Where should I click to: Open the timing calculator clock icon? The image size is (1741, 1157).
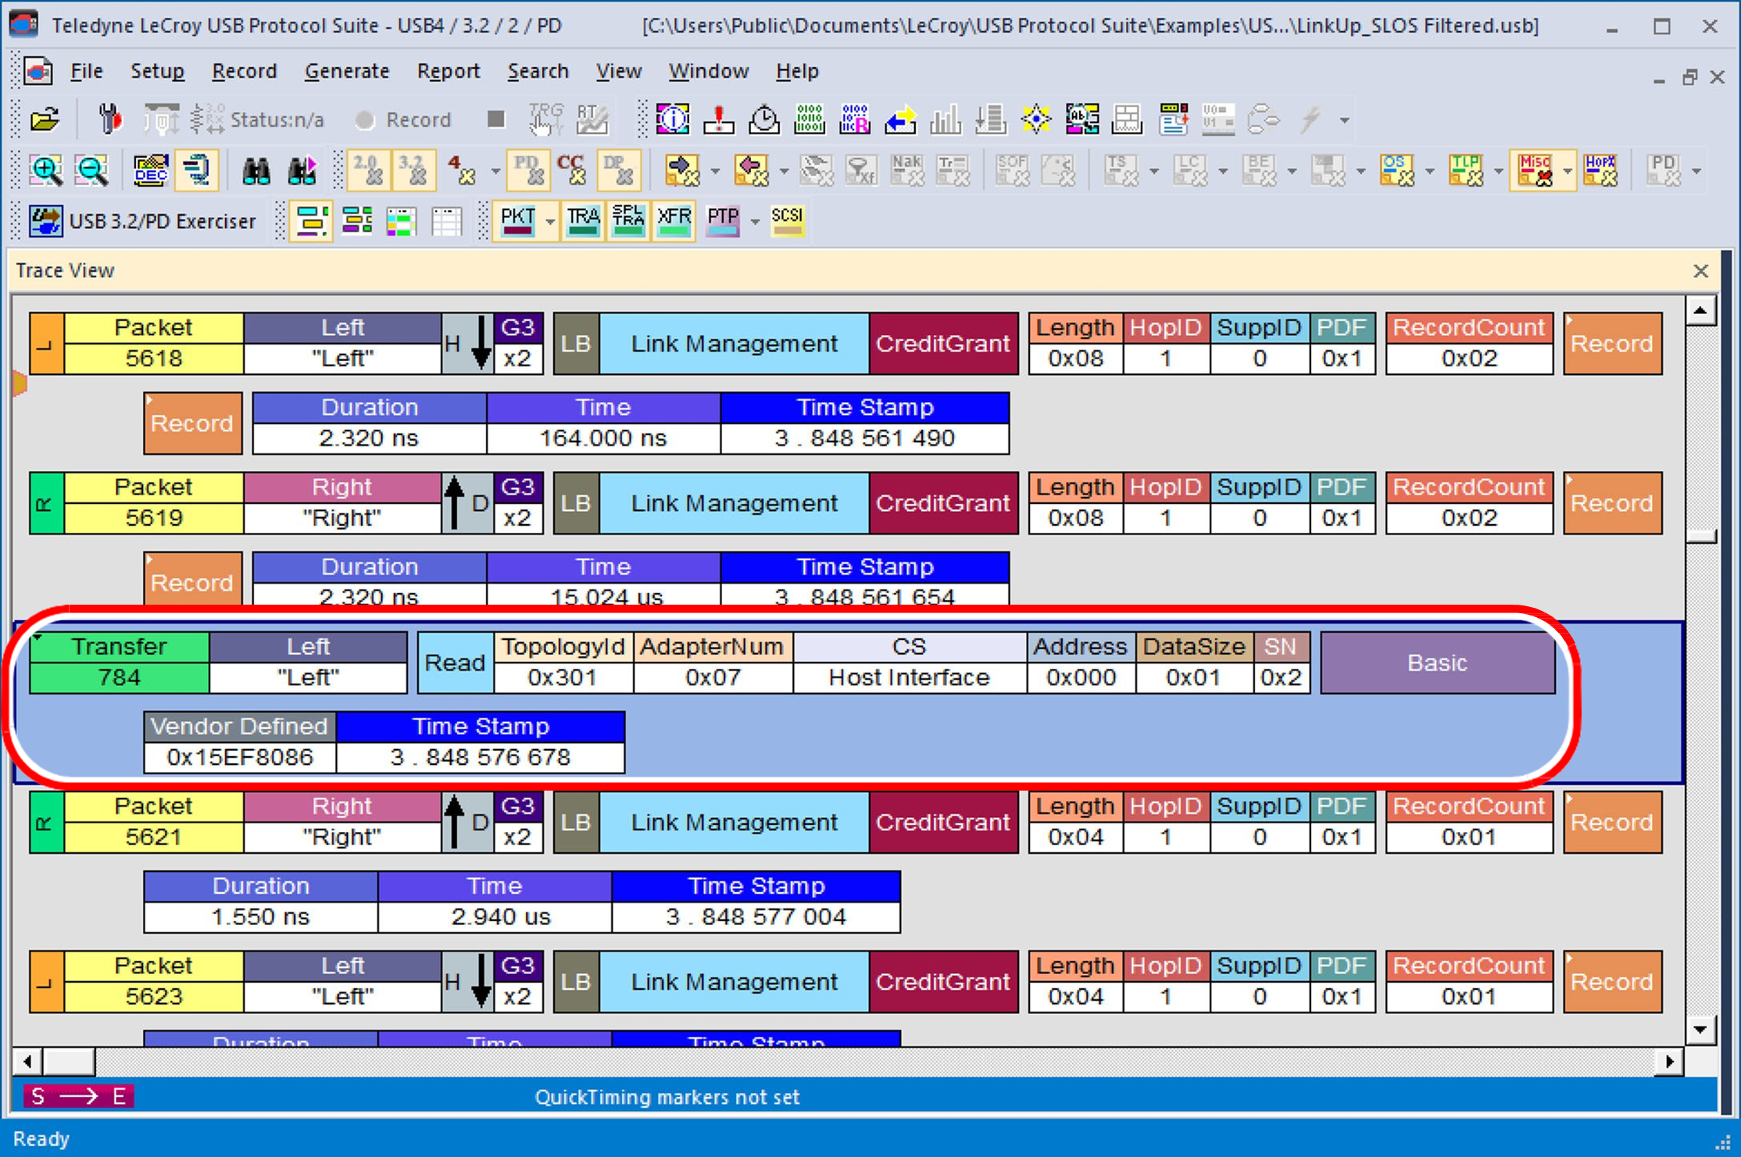[763, 120]
